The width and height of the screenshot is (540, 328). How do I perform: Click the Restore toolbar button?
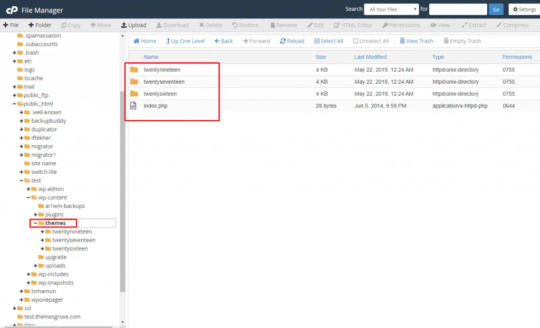[245, 25]
